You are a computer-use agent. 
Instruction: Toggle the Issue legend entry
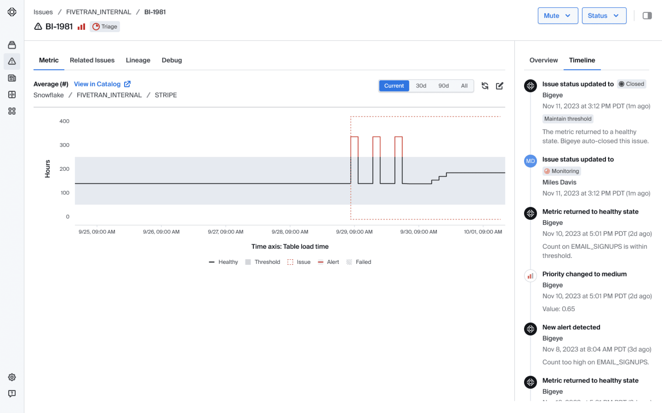click(299, 262)
